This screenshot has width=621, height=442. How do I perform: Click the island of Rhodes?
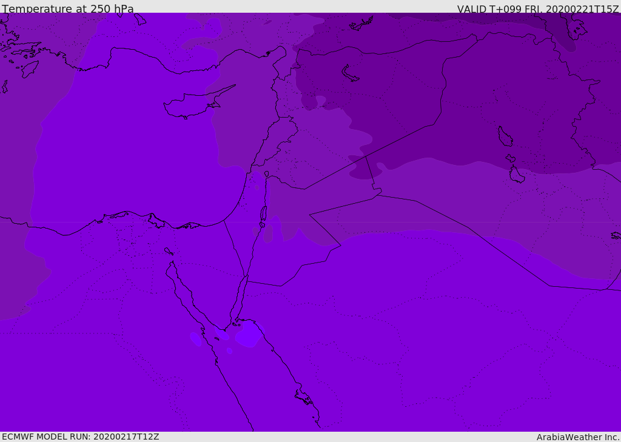click(x=29, y=69)
